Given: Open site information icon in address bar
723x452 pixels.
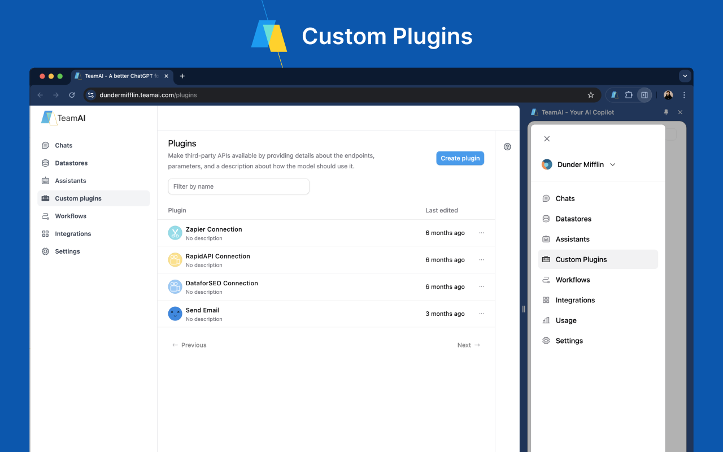Looking at the screenshot, I should point(91,95).
